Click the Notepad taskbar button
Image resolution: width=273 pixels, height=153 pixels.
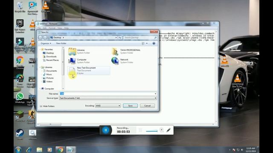(x=71, y=150)
